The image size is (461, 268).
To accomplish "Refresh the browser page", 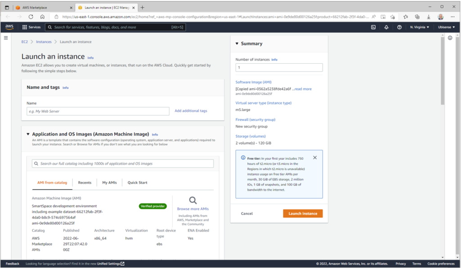I will 31,17.
